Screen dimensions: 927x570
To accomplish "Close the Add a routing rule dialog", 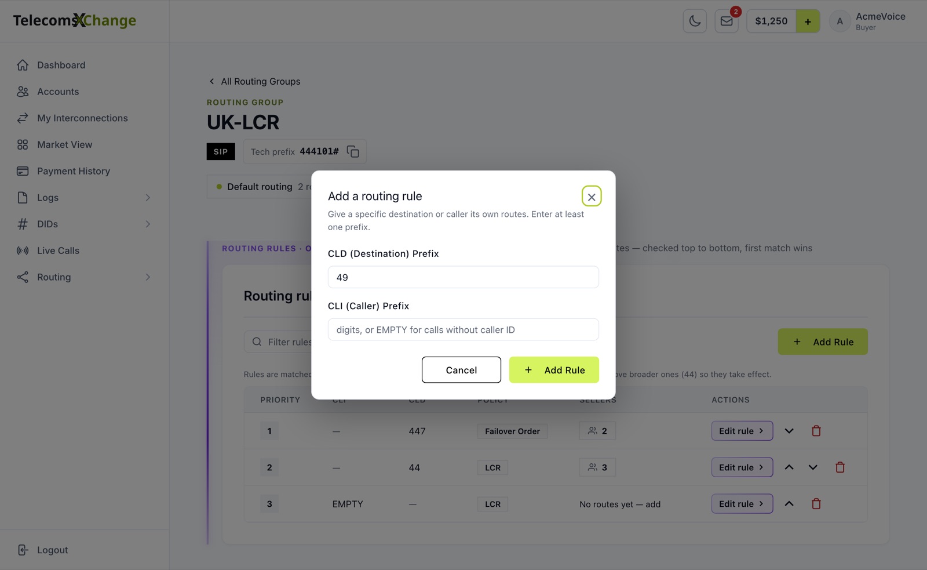I will point(592,197).
